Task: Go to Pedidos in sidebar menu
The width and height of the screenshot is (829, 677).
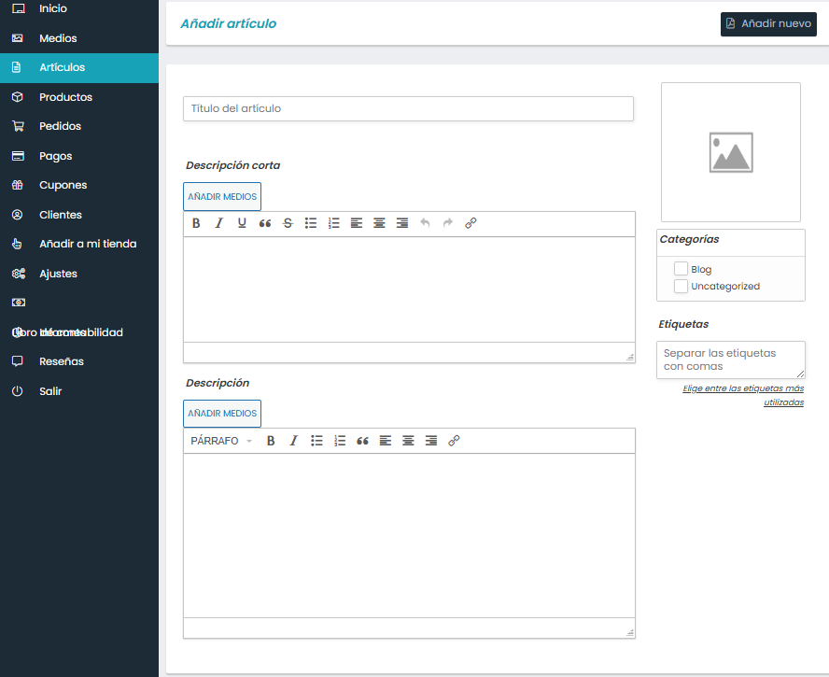Action: (x=60, y=126)
